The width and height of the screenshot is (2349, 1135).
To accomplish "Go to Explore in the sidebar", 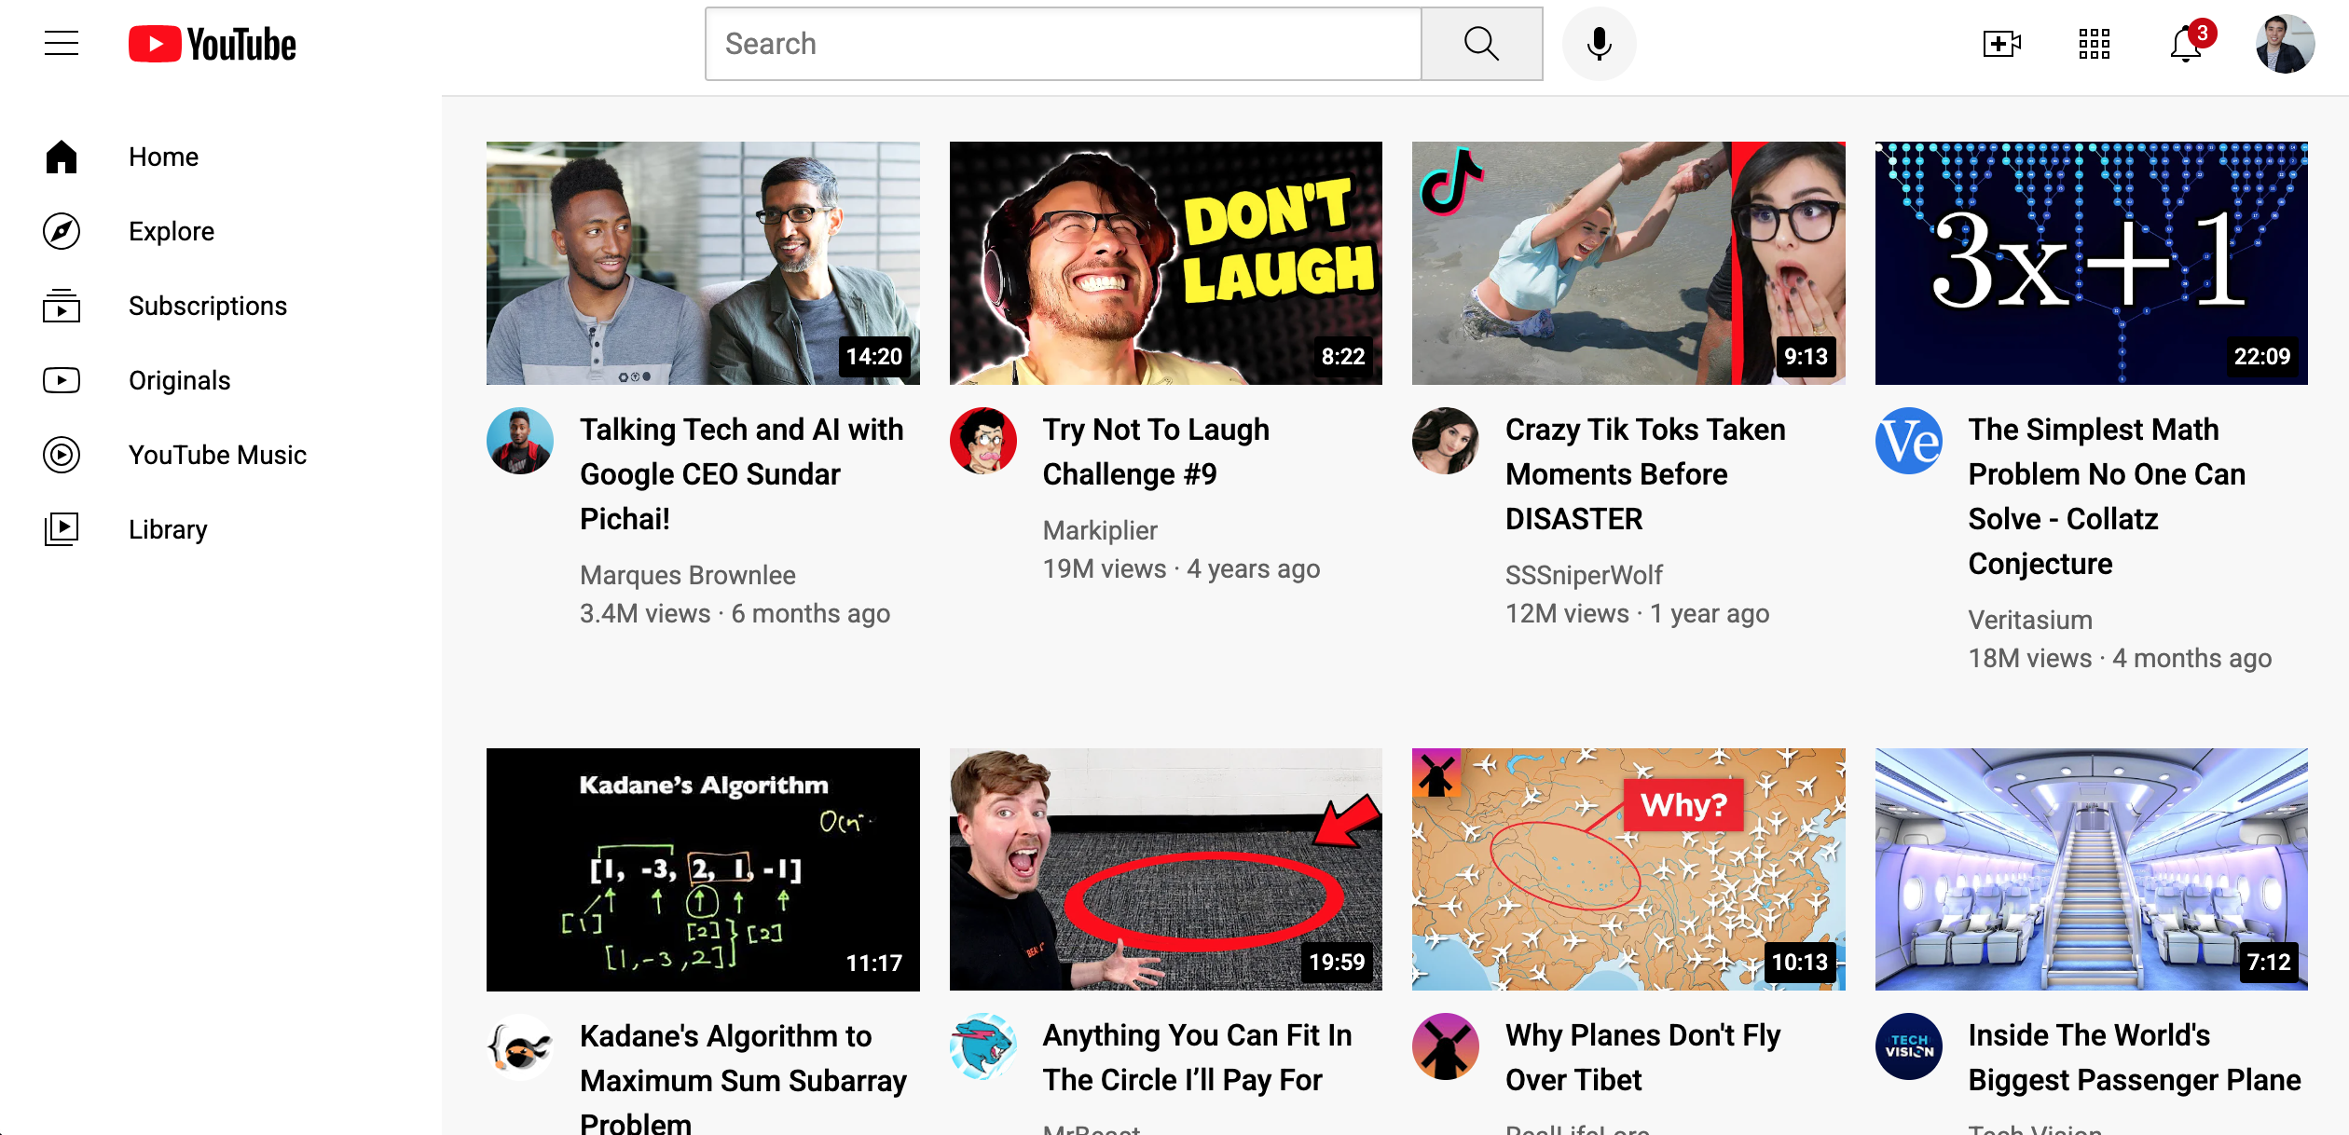I will (x=172, y=231).
